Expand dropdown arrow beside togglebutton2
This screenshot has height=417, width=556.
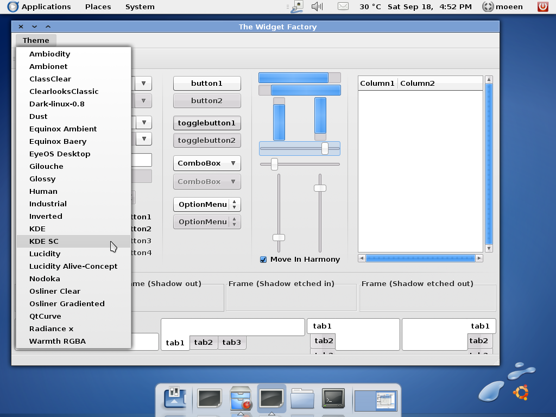coord(144,138)
